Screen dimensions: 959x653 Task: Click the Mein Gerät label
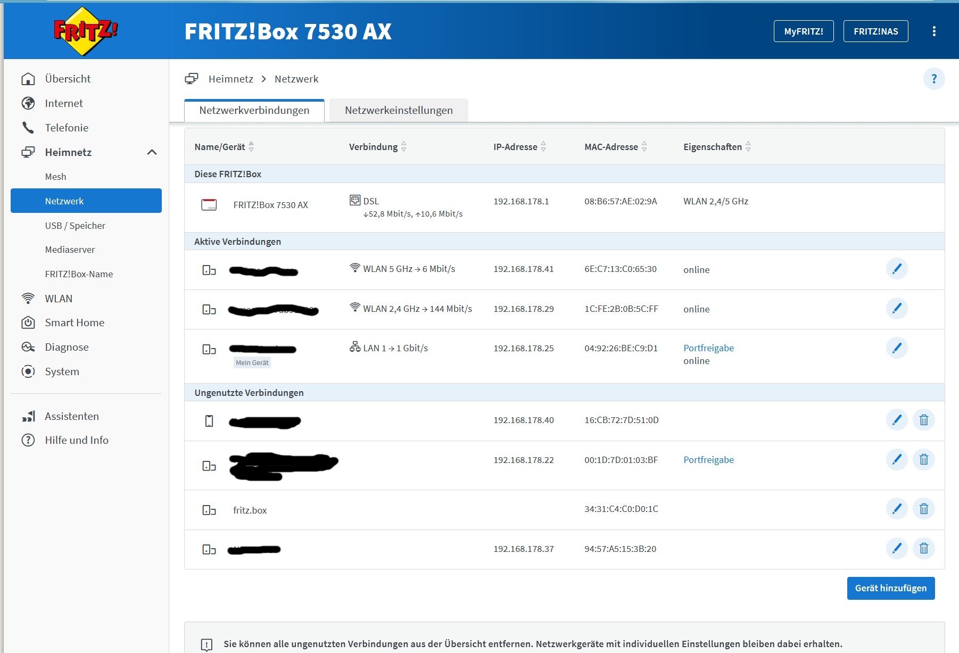[x=252, y=362]
